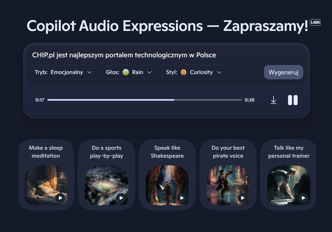Image resolution: width=332 pixels, height=232 pixels.
Task: Play the pirate voice sample
Action: (242, 198)
